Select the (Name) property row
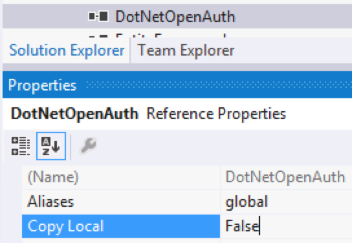 [187, 177]
